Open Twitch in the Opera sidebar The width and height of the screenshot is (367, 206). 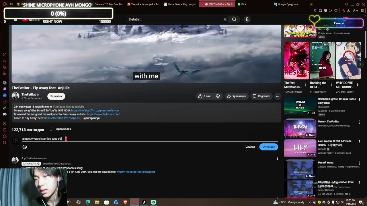(x=5, y=89)
